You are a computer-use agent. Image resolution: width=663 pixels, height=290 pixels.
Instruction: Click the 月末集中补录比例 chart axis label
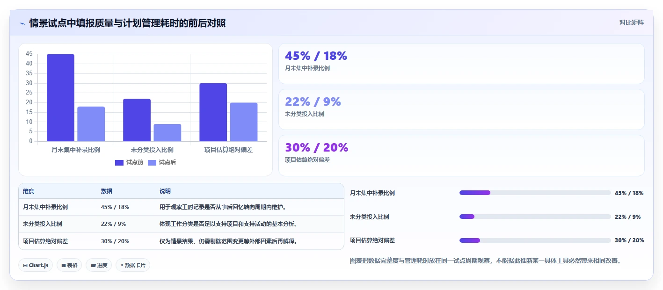click(x=75, y=150)
